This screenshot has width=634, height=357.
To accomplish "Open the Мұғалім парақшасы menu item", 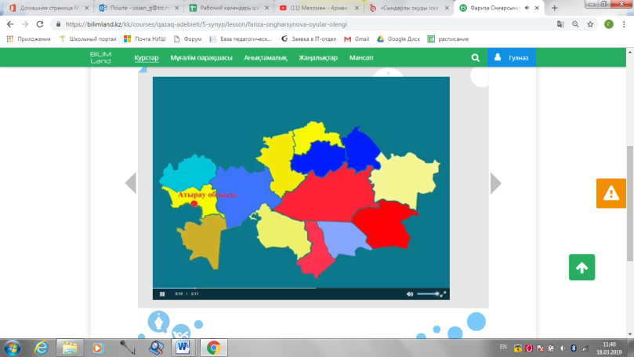I will pyautogui.click(x=201, y=57).
